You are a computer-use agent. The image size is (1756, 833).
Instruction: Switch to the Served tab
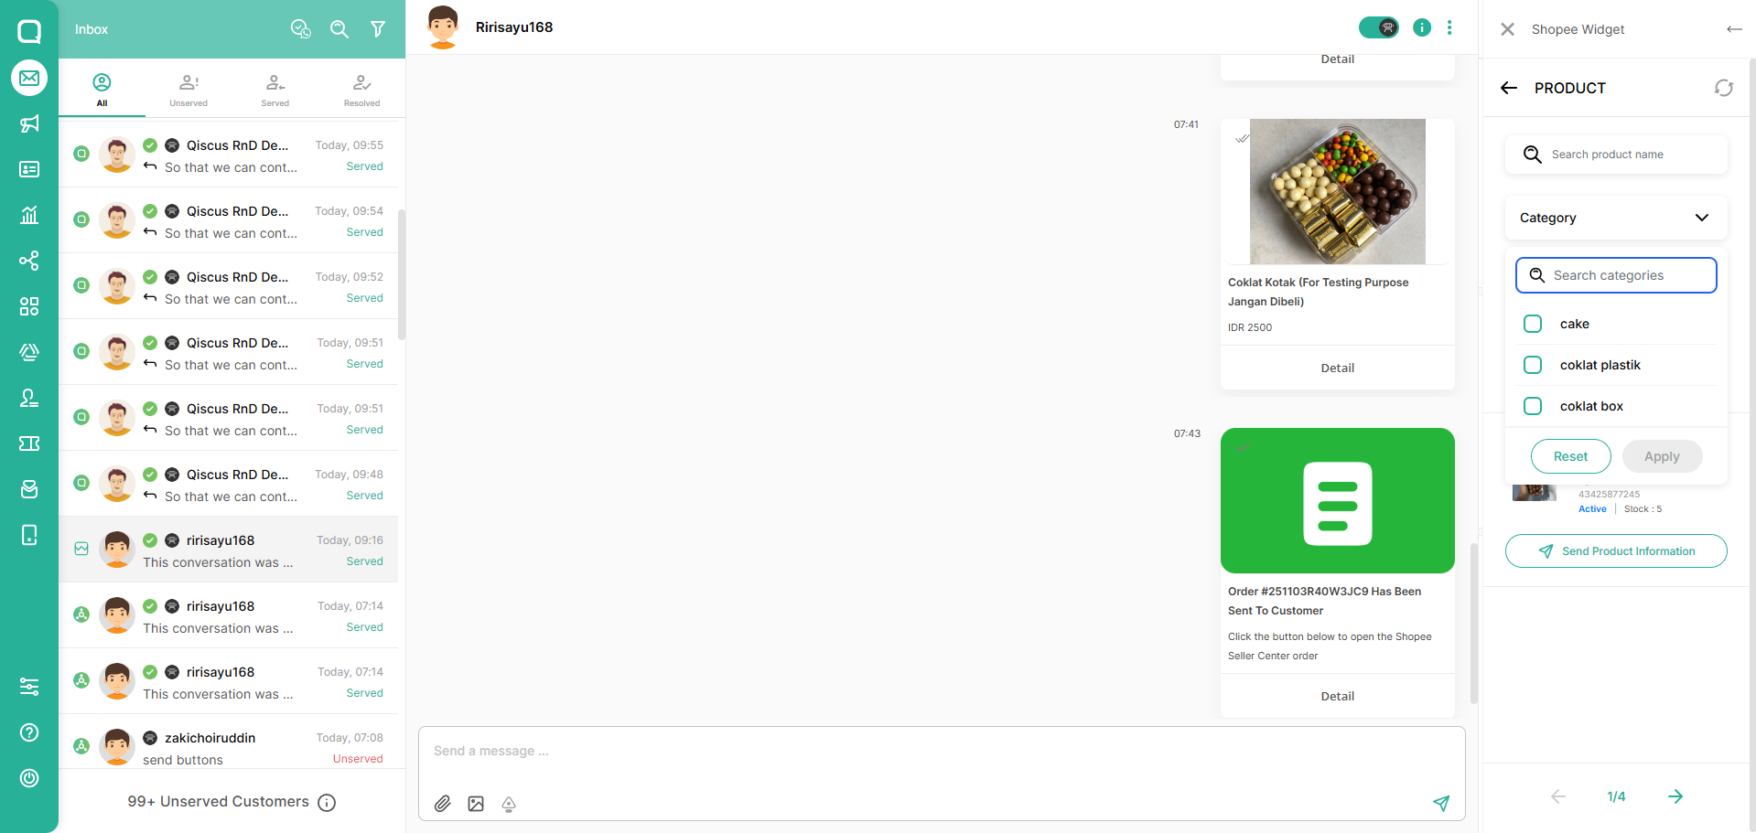click(x=275, y=90)
